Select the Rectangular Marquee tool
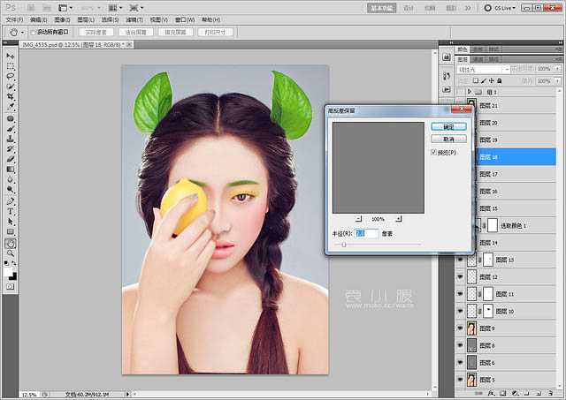This screenshot has height=400, width=566. pos(10,66)
